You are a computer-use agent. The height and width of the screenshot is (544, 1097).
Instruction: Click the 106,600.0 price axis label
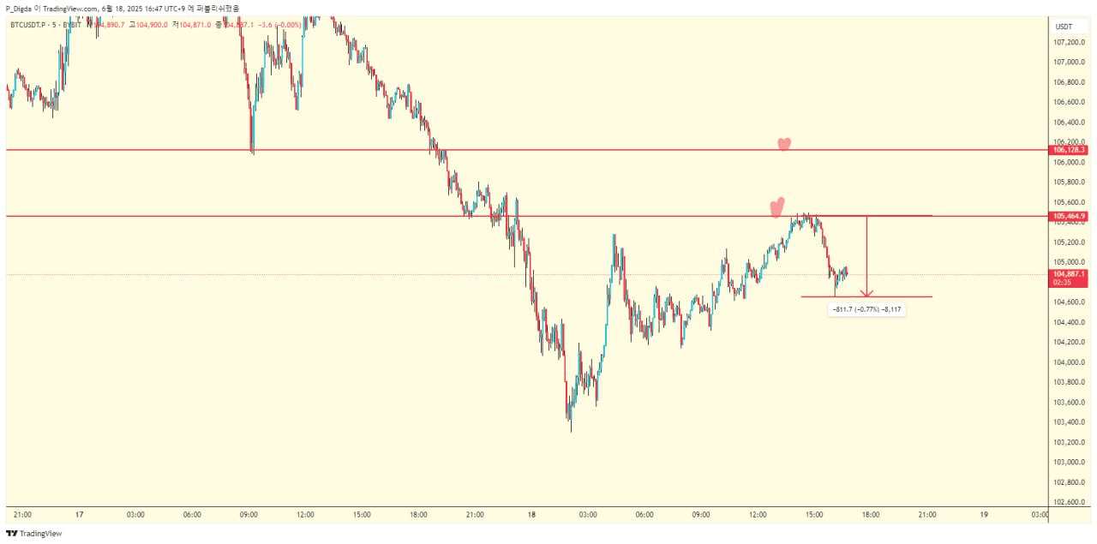pos(1070,102)
